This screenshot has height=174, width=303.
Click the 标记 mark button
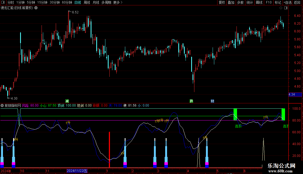pos(278,2)
